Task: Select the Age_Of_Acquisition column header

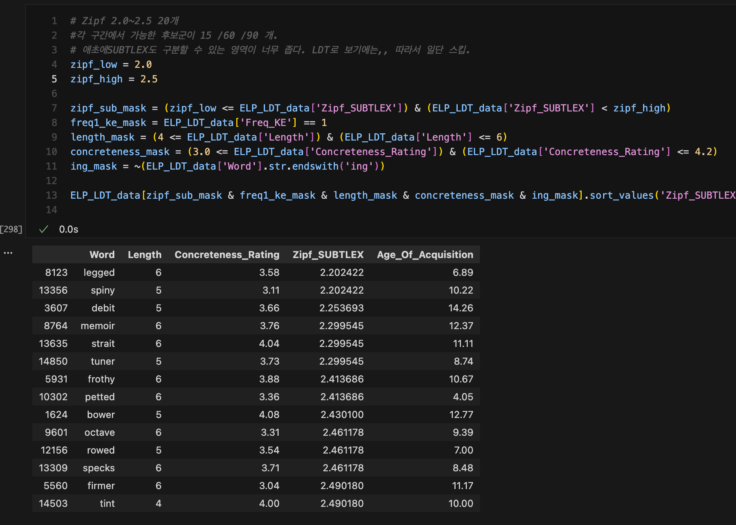Action: 425,255
